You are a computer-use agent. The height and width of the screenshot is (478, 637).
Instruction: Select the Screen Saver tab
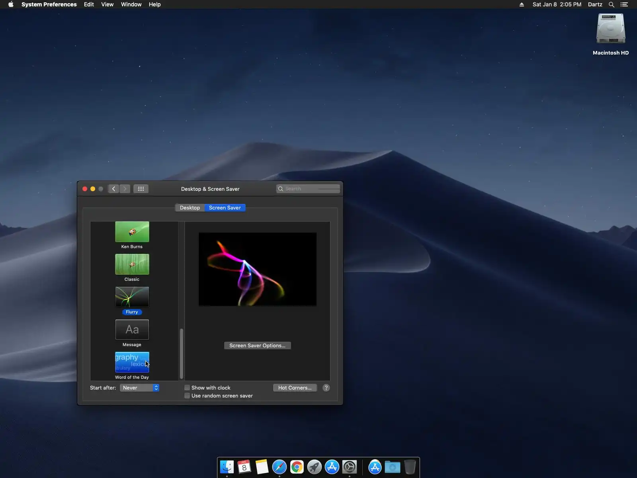pos(225,208)
